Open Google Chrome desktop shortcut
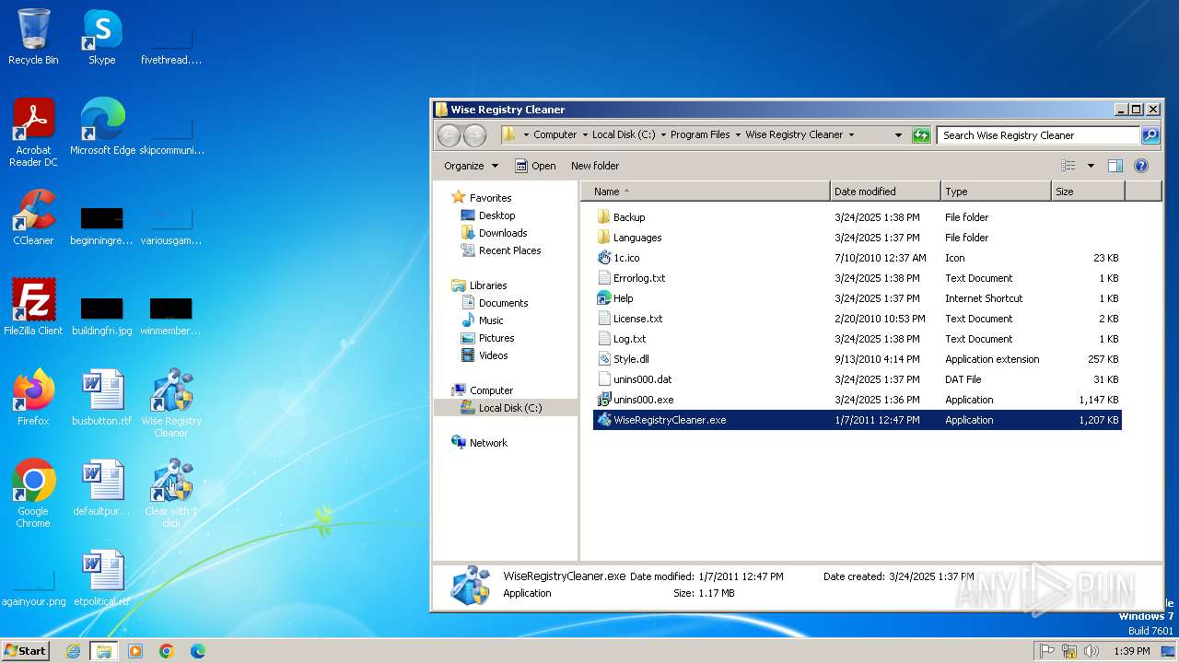The image size is (1179, 663). point(33,494)
